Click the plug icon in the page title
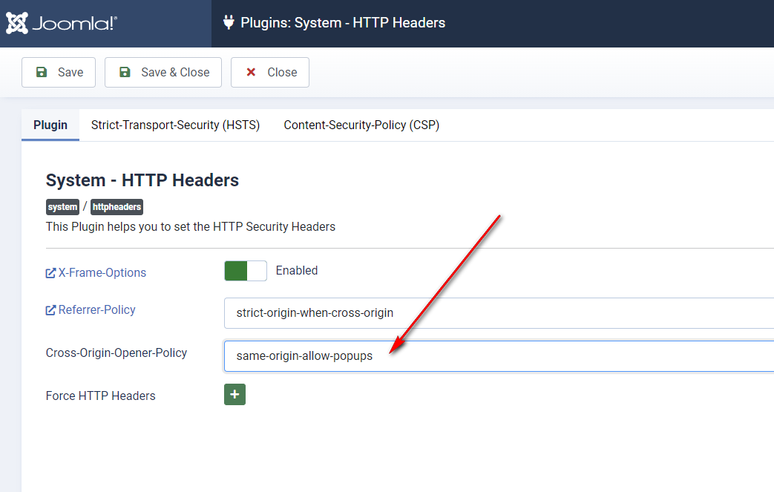The height and width of the screenshot is (492, 774). point(229,22)
